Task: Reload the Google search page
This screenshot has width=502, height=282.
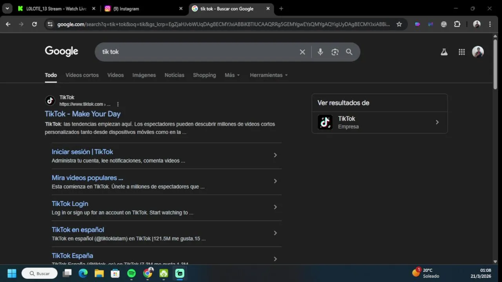Action: click(35, 24)
